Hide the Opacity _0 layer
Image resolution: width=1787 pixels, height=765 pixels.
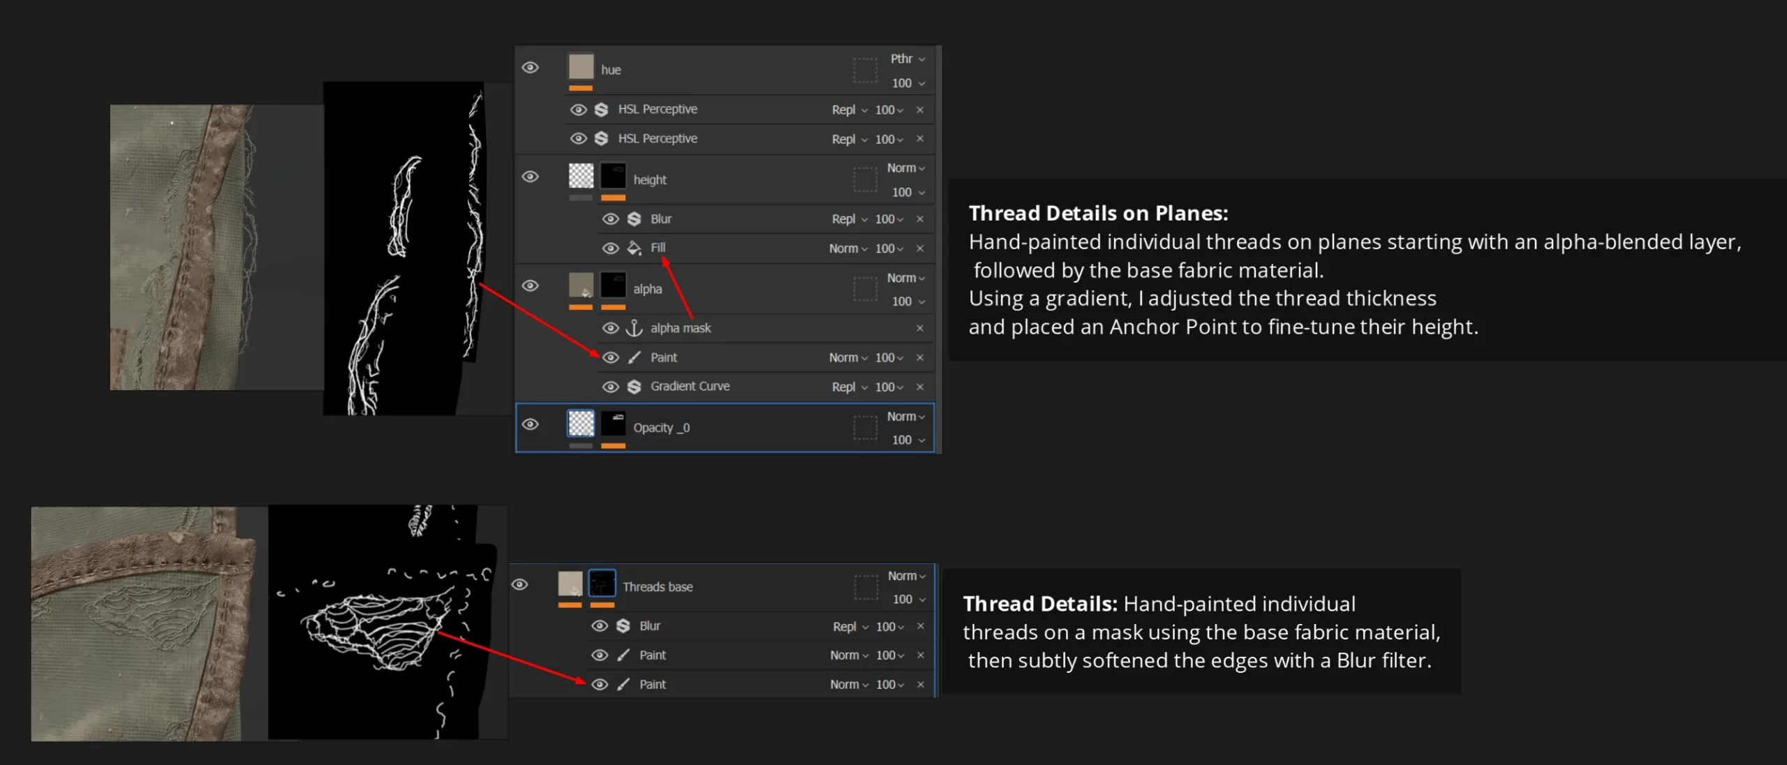531,424
